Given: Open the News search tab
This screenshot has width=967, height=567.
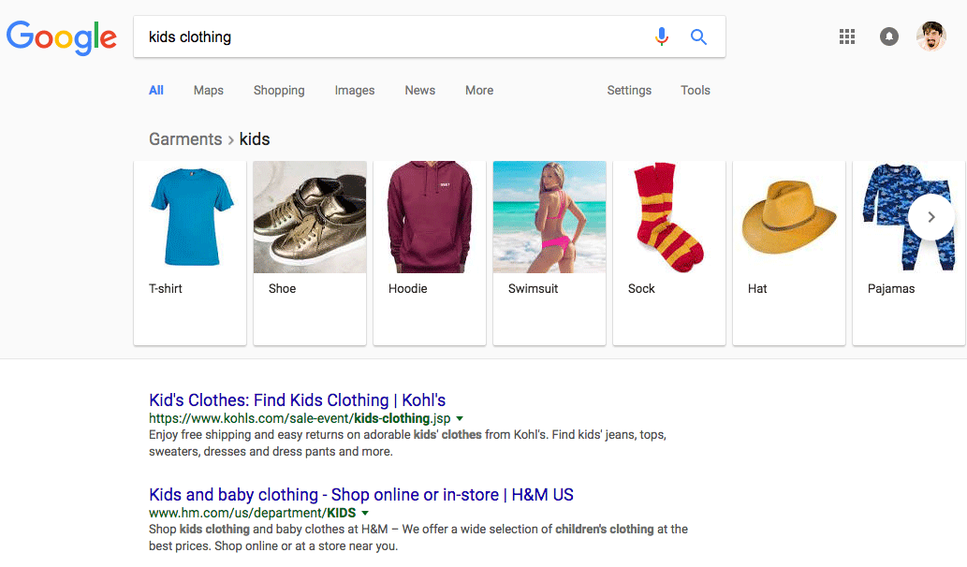Looking at the screenshot, I should (419, 90).
